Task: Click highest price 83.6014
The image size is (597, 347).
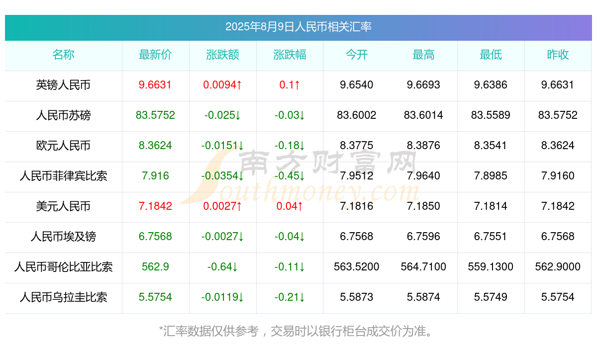Action: coord(423,115)
